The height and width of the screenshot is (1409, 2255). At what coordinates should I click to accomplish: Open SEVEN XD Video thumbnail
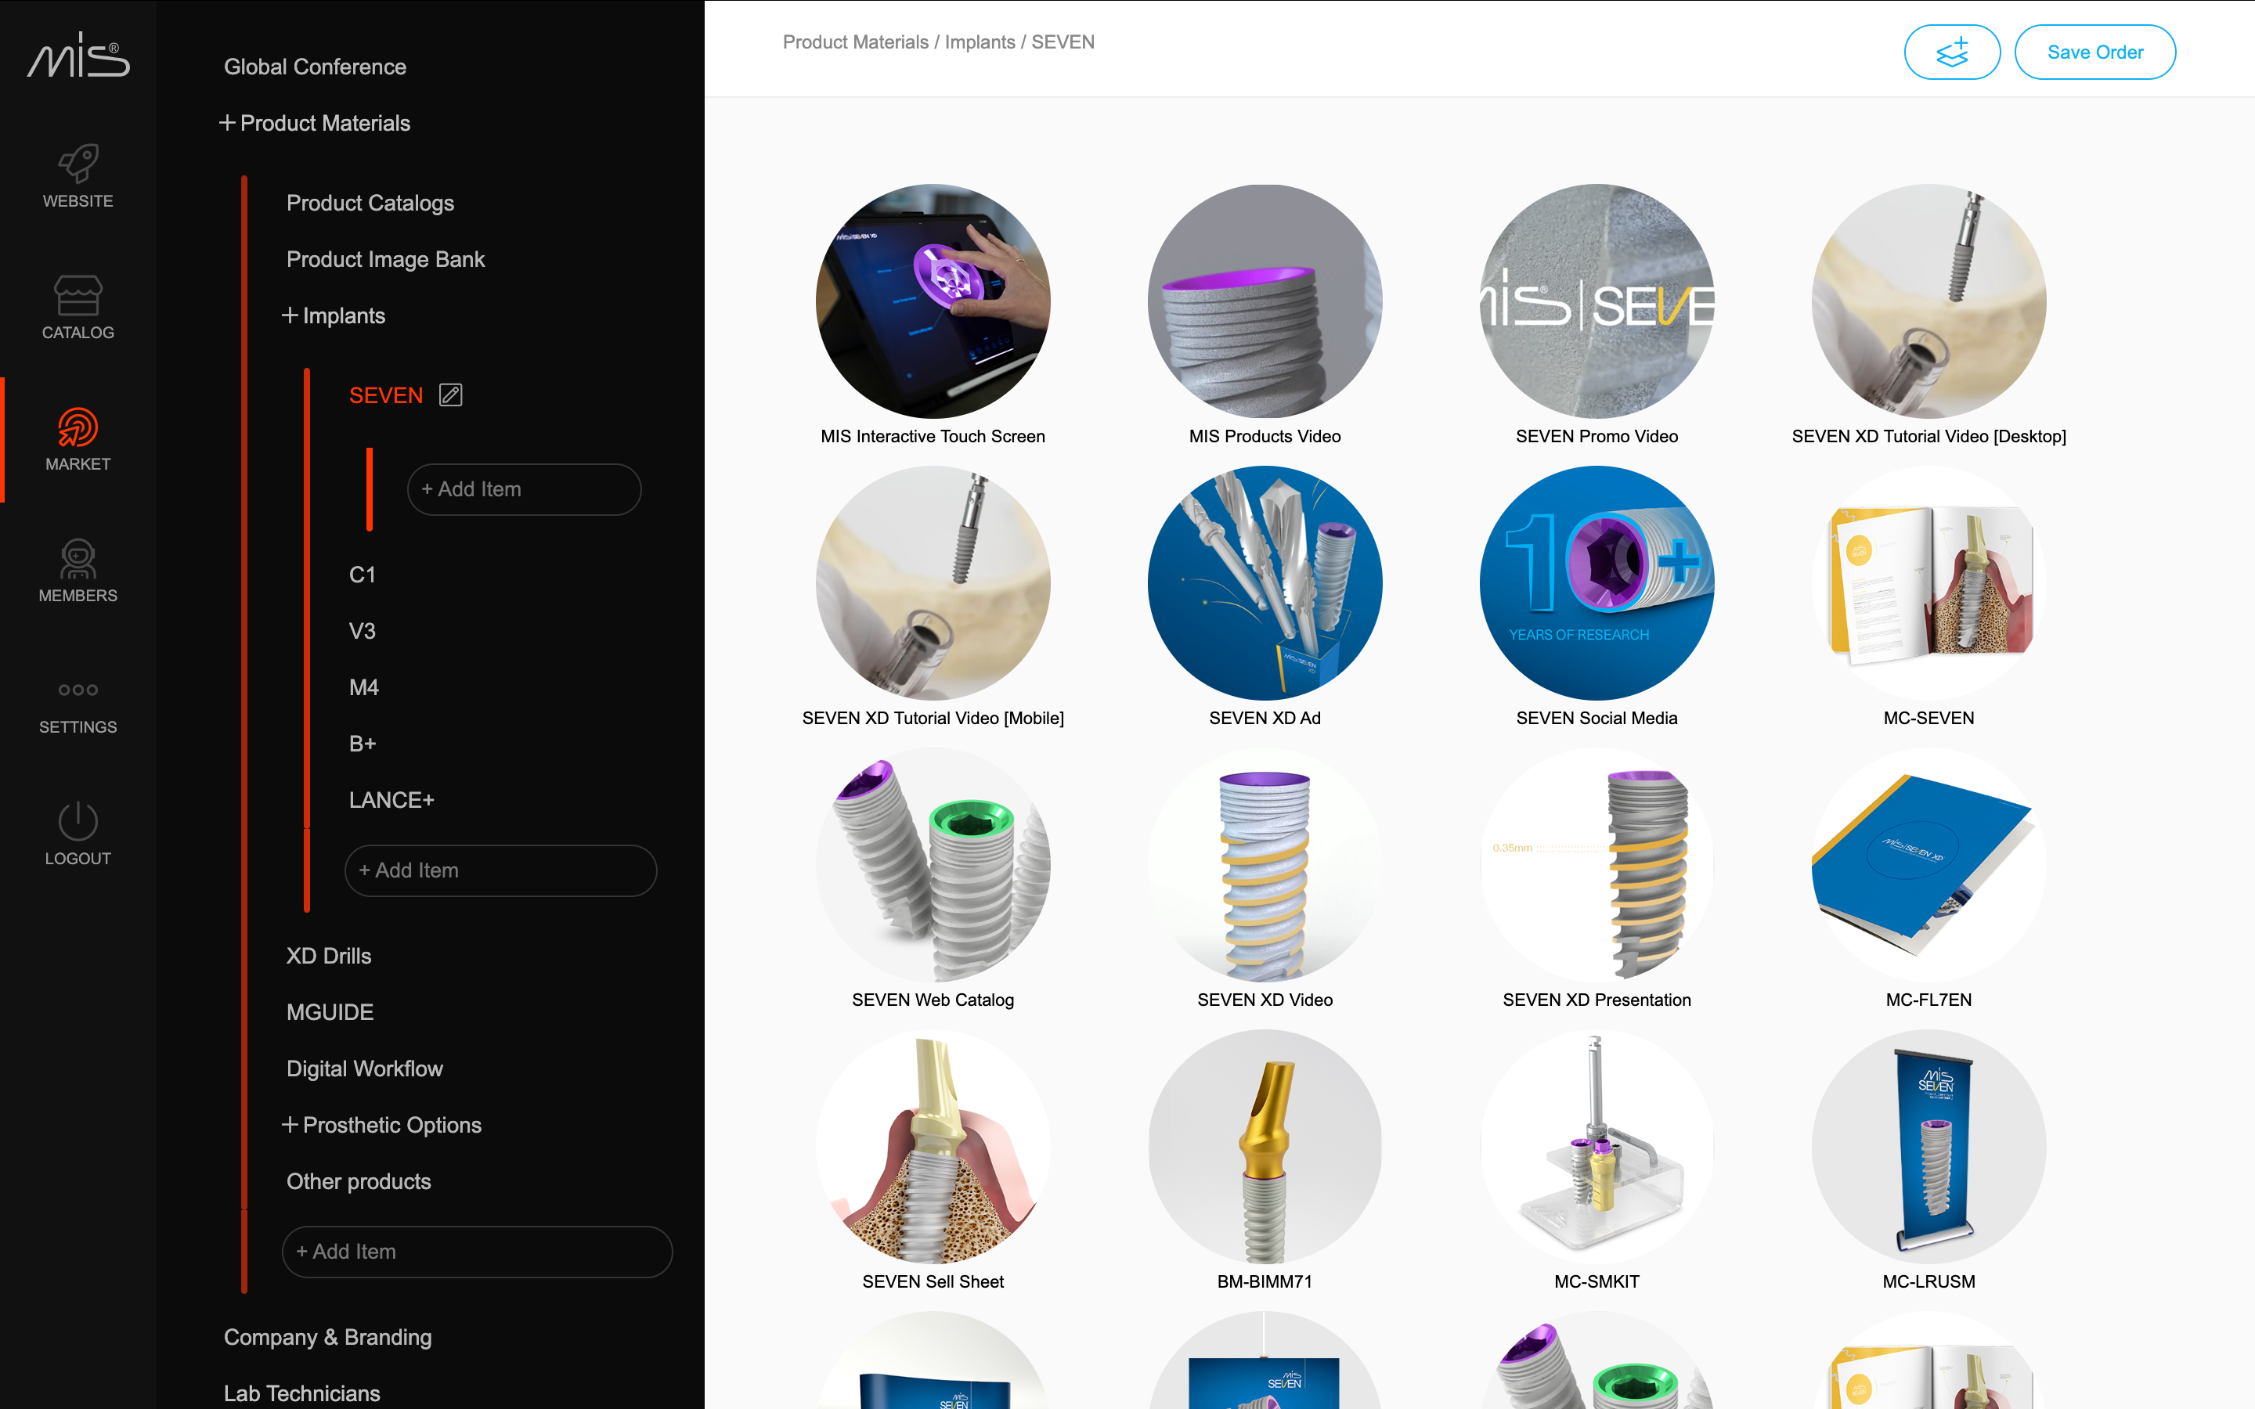click(x=1265, y=865)
